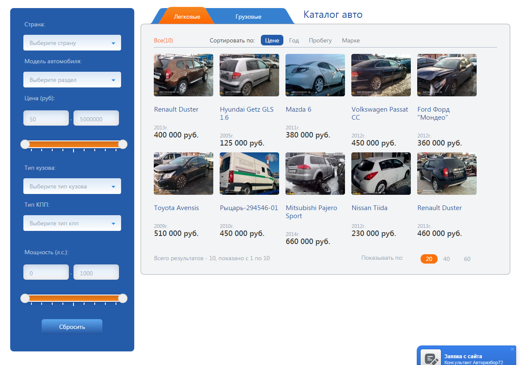Click the price 510 000 руб.
520x365 pixels.
pyautogui.click(x=176, y=233)
